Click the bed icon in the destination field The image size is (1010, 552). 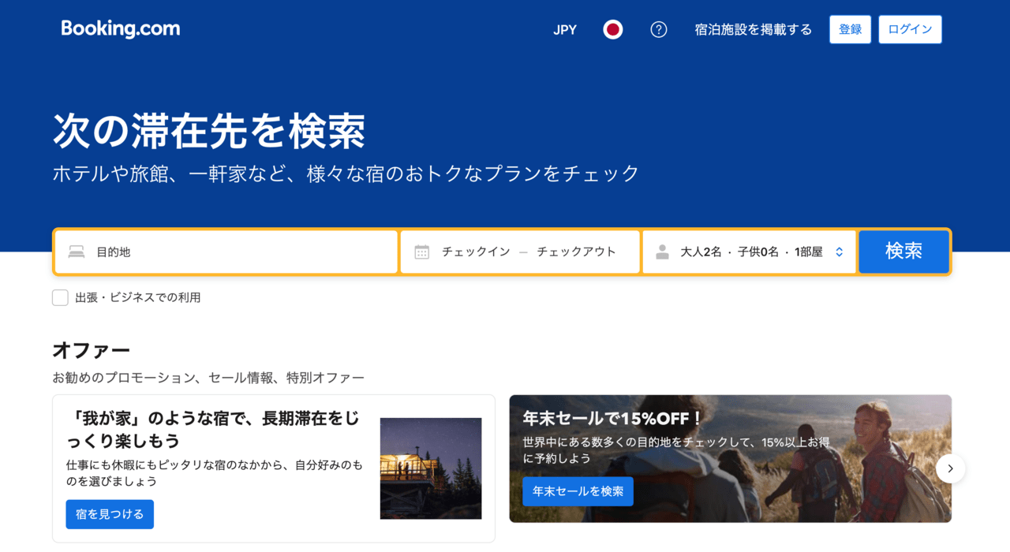tap(76, 252)
